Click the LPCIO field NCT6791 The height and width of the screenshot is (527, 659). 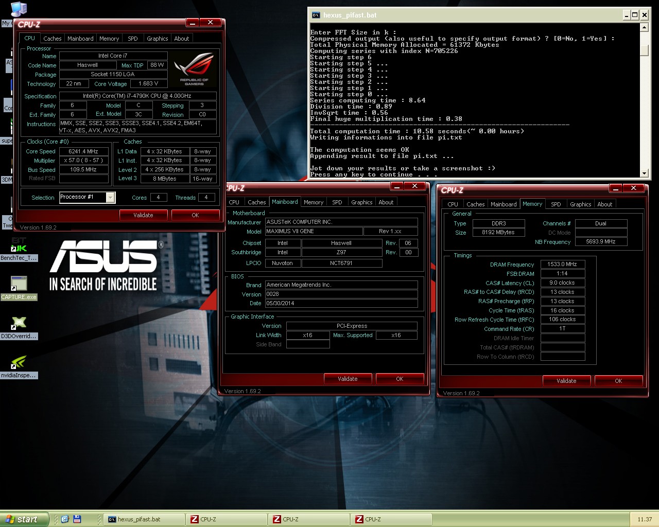coord(341,263)
